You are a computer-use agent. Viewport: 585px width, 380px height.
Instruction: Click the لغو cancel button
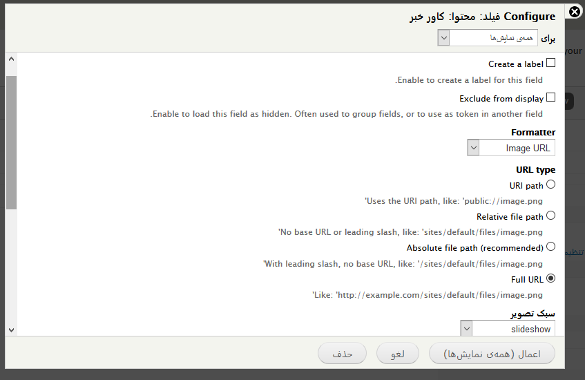click(398, 354)
